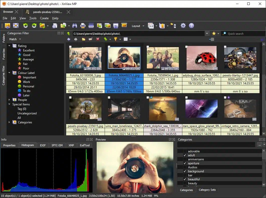Viewport: 266px width, 198px height.
Task: Open the Tools menu
Action: [33, 18]
